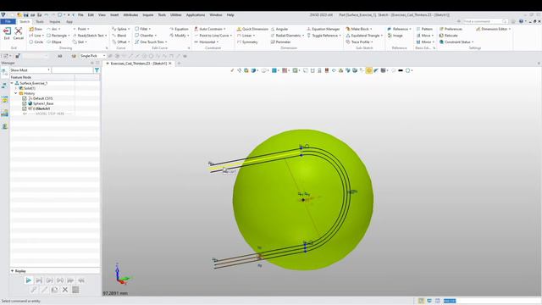Collapse the Replay panel

pyautogui.click(x=13, y=271)
